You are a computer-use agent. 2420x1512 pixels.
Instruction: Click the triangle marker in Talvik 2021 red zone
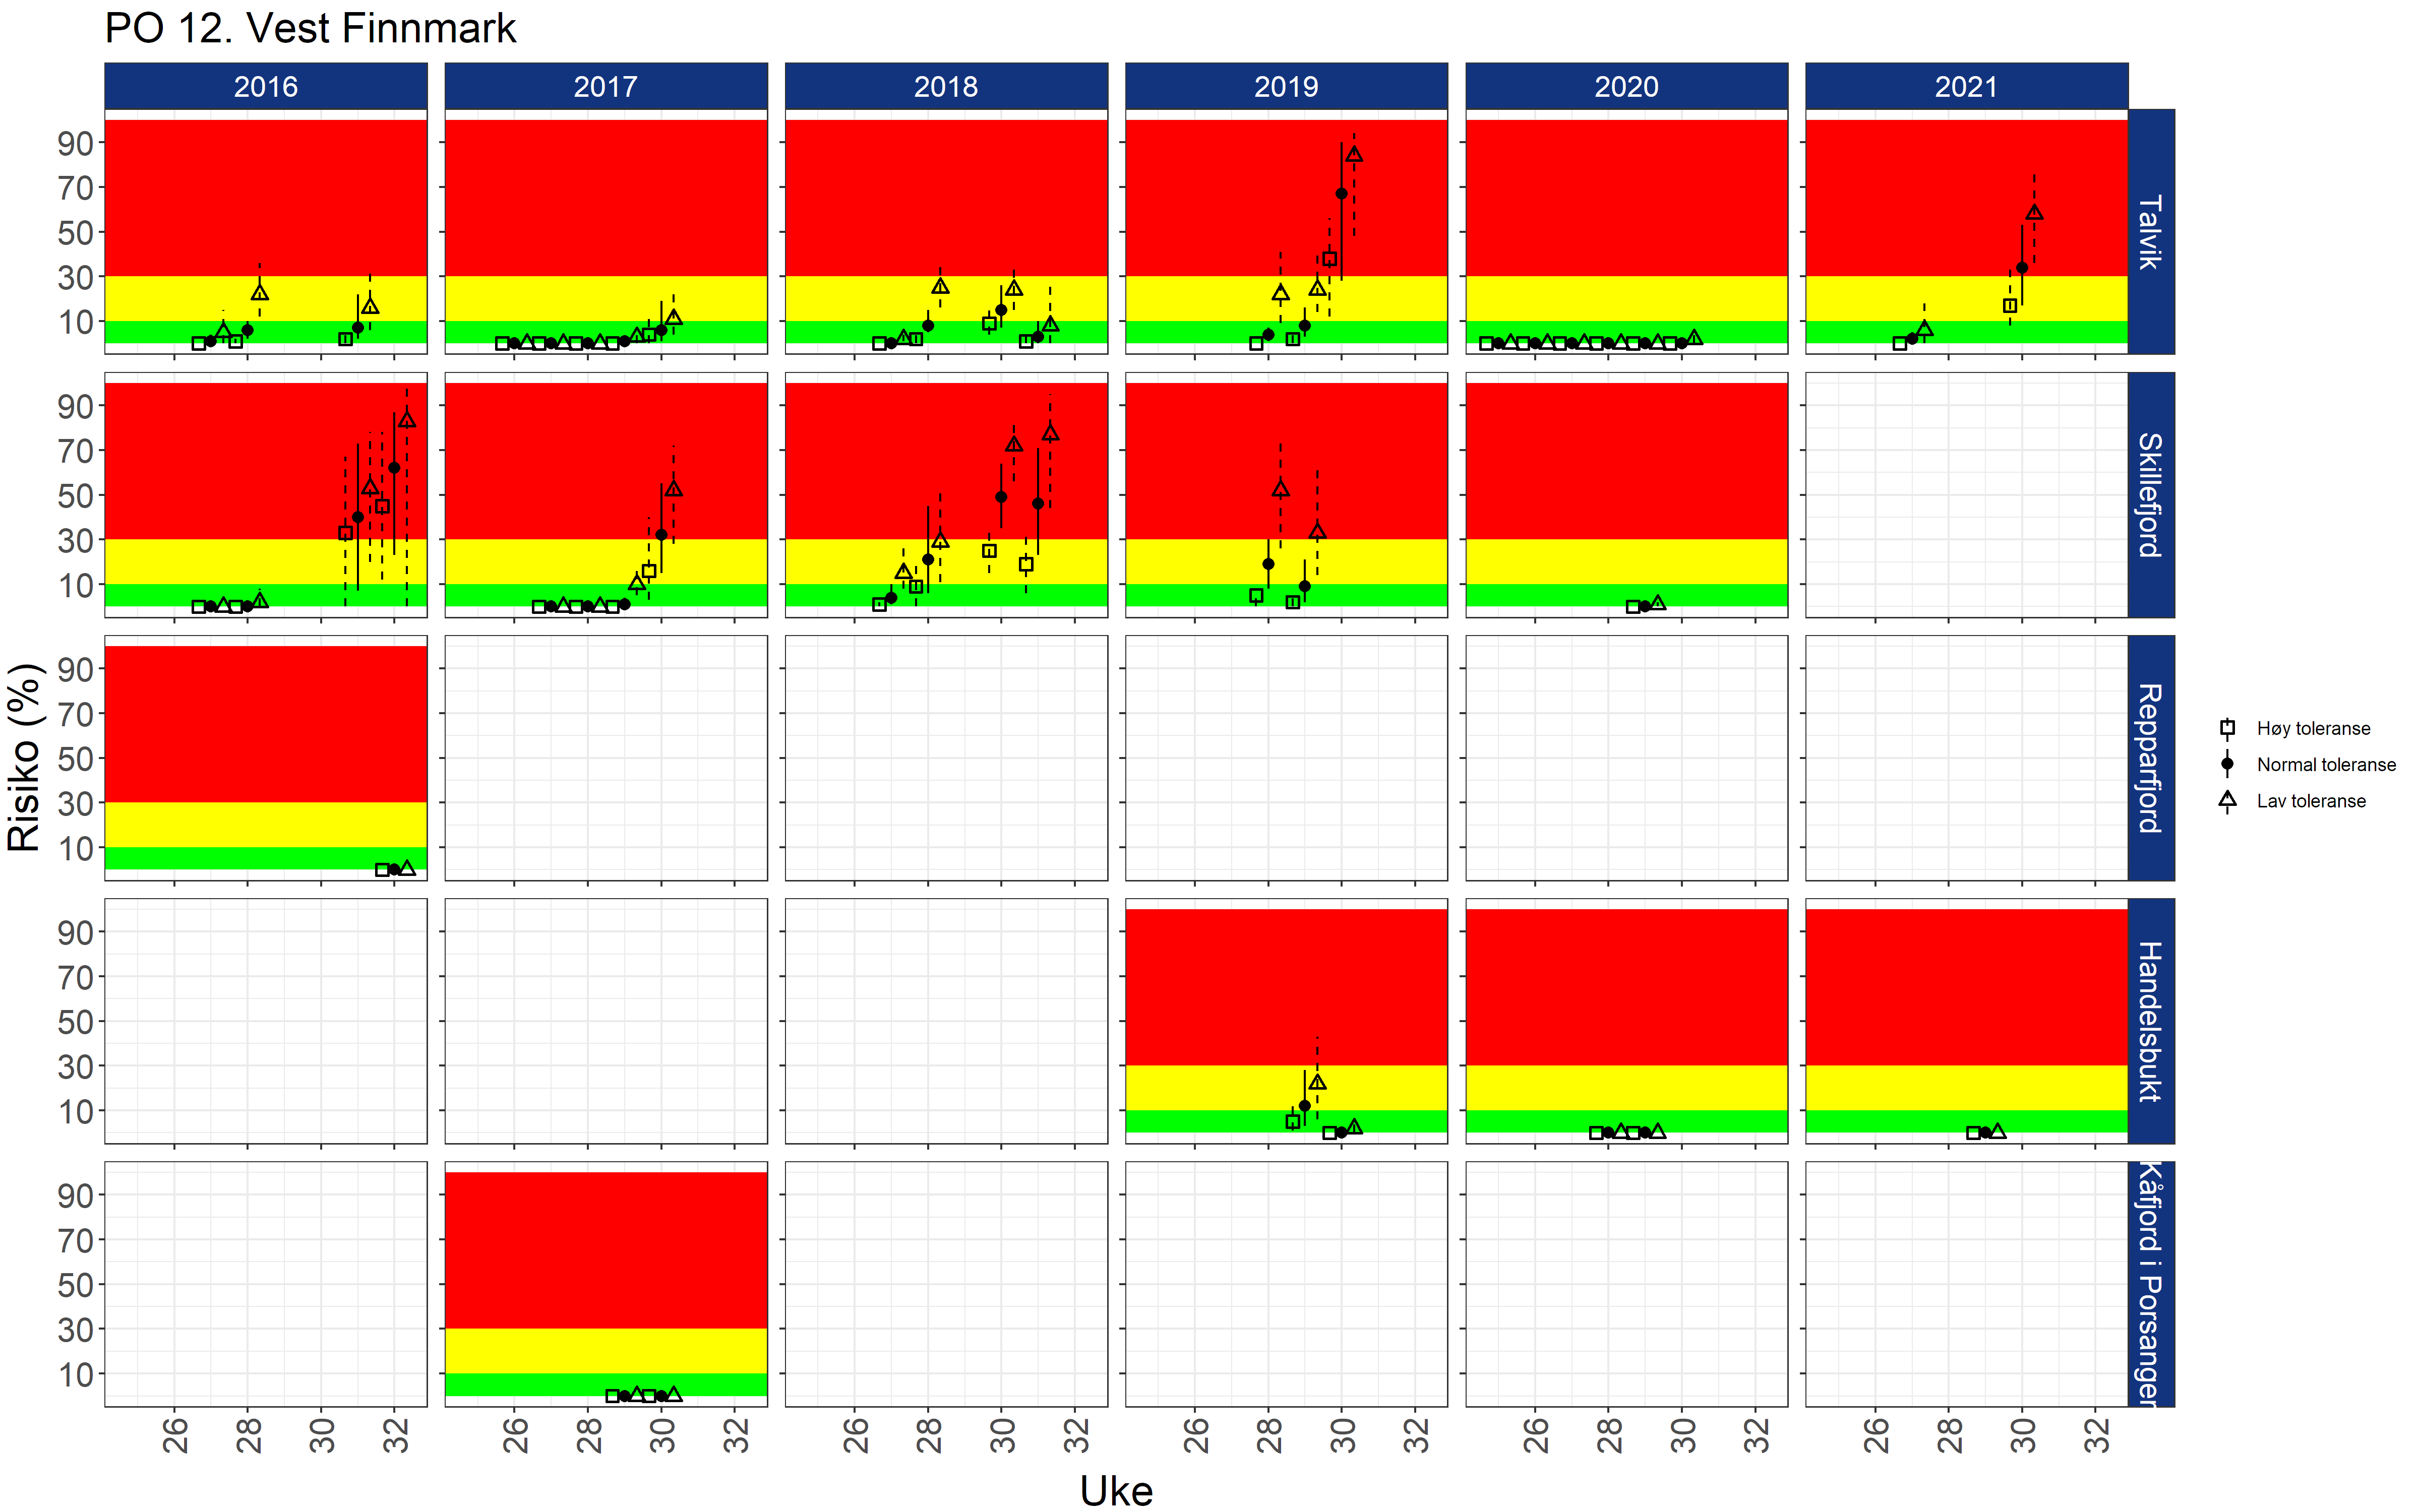coord(2034,212)
